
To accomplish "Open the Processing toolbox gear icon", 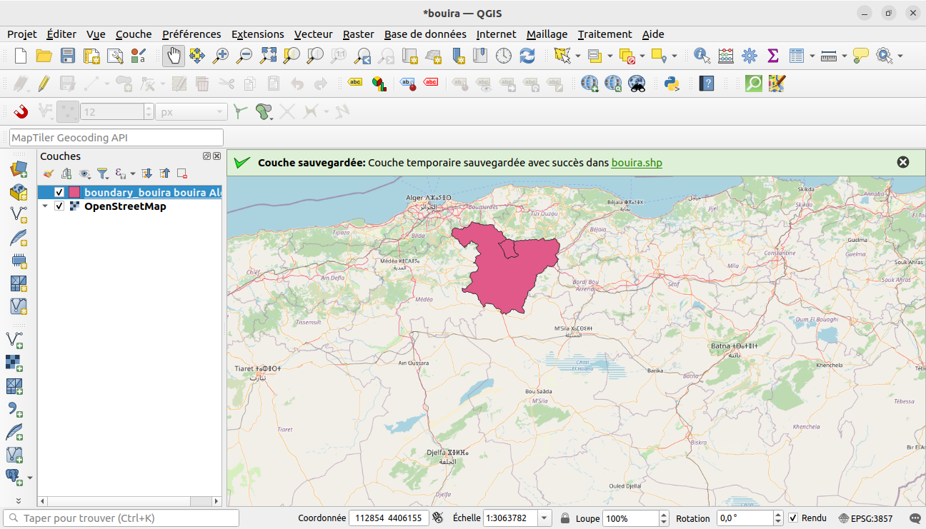I will coord(750,56).
